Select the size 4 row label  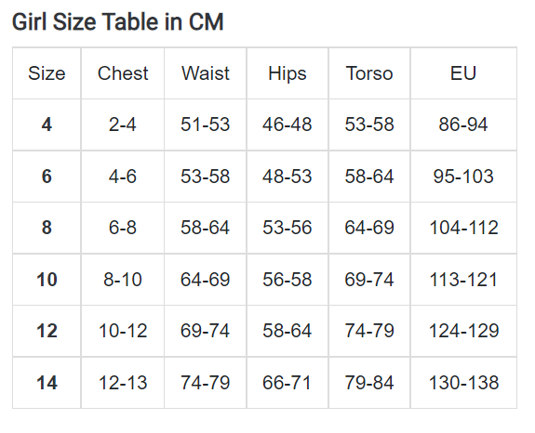(47, 125)
